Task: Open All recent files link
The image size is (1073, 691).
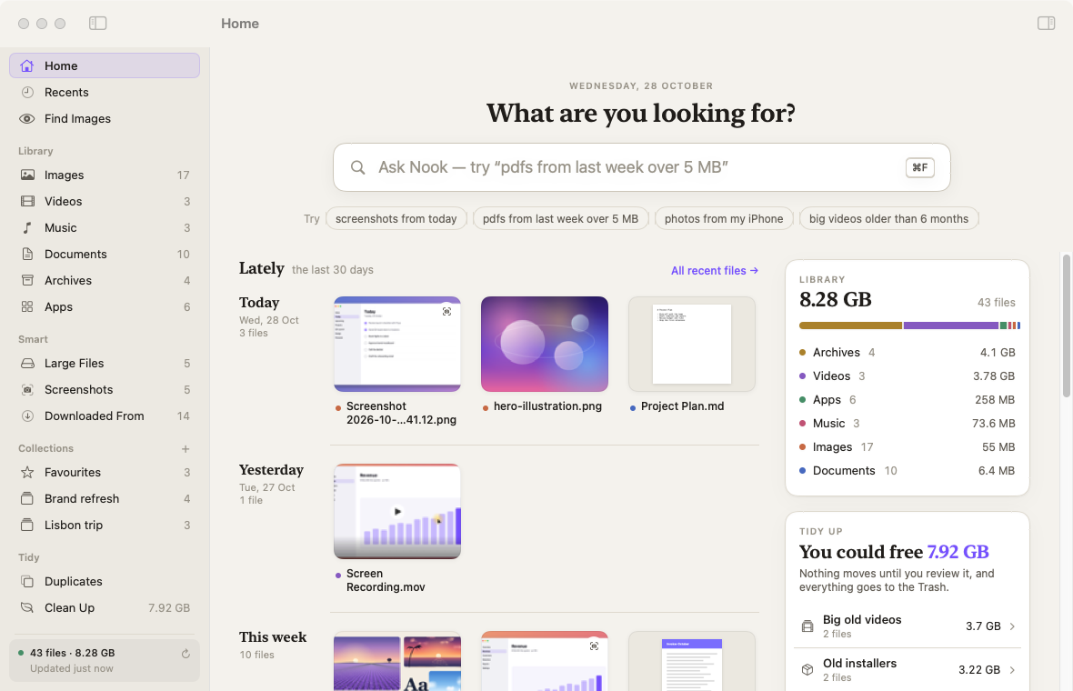Action: 715,271
